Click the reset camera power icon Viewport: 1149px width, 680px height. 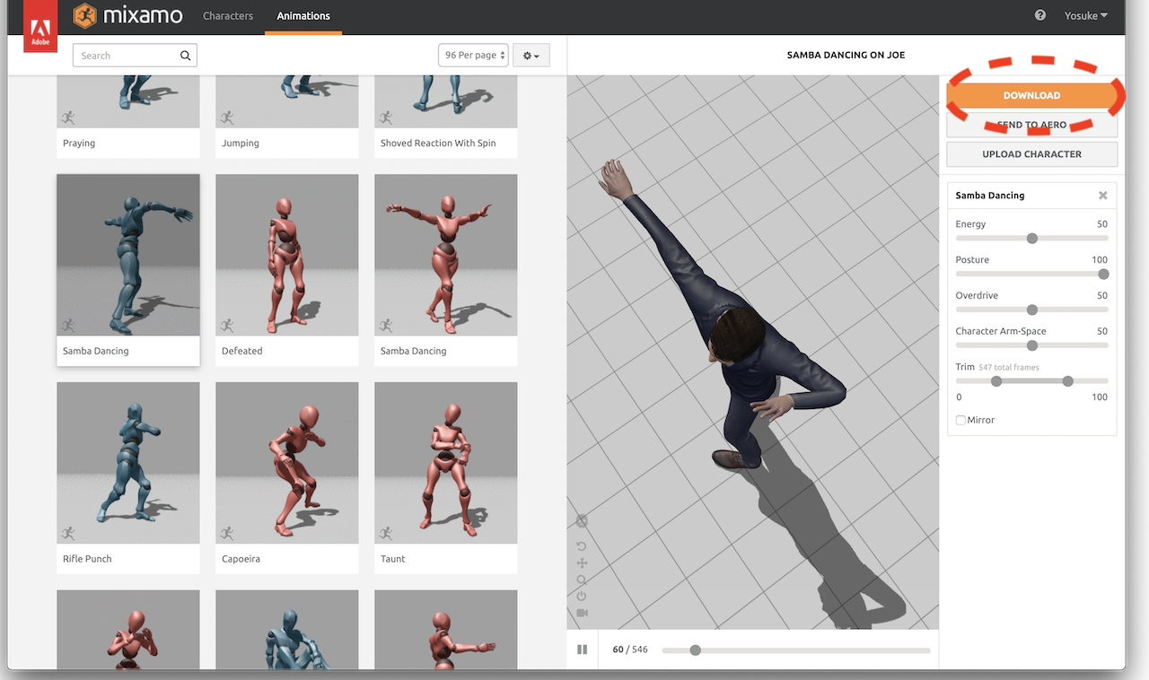click(582, 597)
